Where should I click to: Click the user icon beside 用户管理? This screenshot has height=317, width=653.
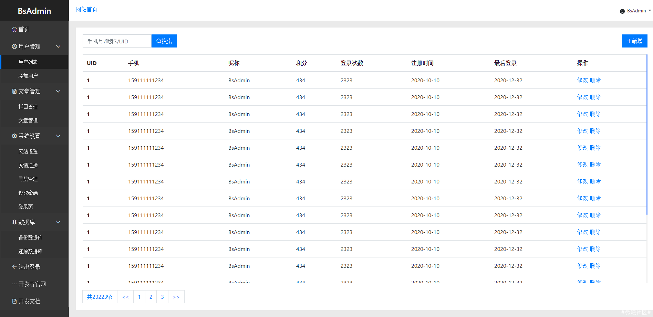(x=14, y=46)
